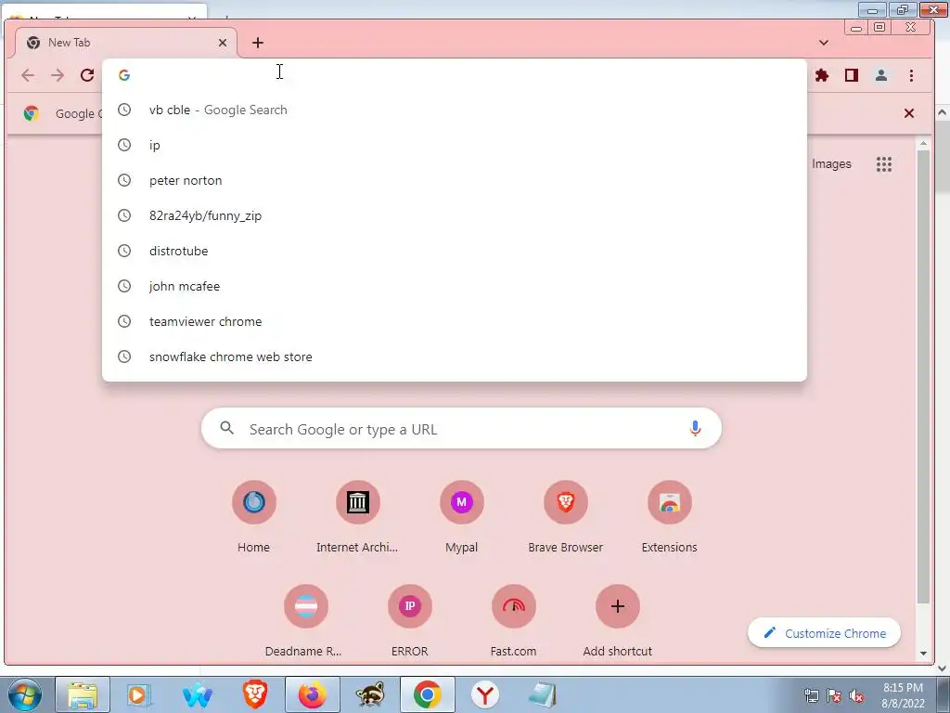Viewport: 950px width, 713px height.
Task: Open Chrome's three-dot menu
Action: (x=911, y=75)
